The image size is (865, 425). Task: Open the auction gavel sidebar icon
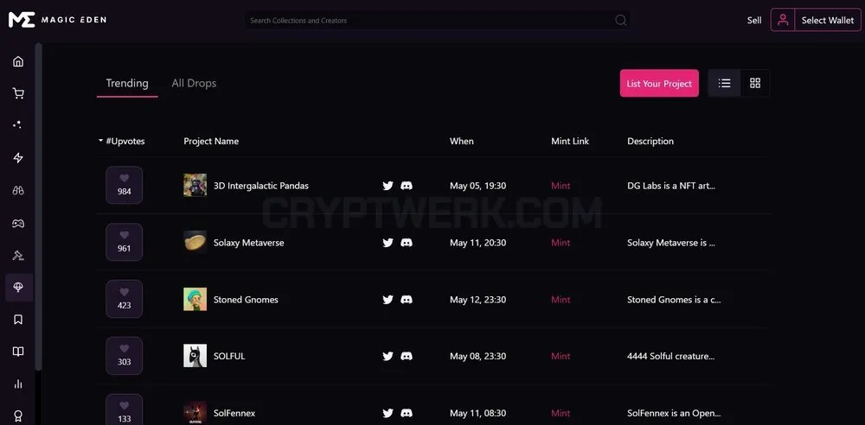pyautogui.click(x=18, y=255)
